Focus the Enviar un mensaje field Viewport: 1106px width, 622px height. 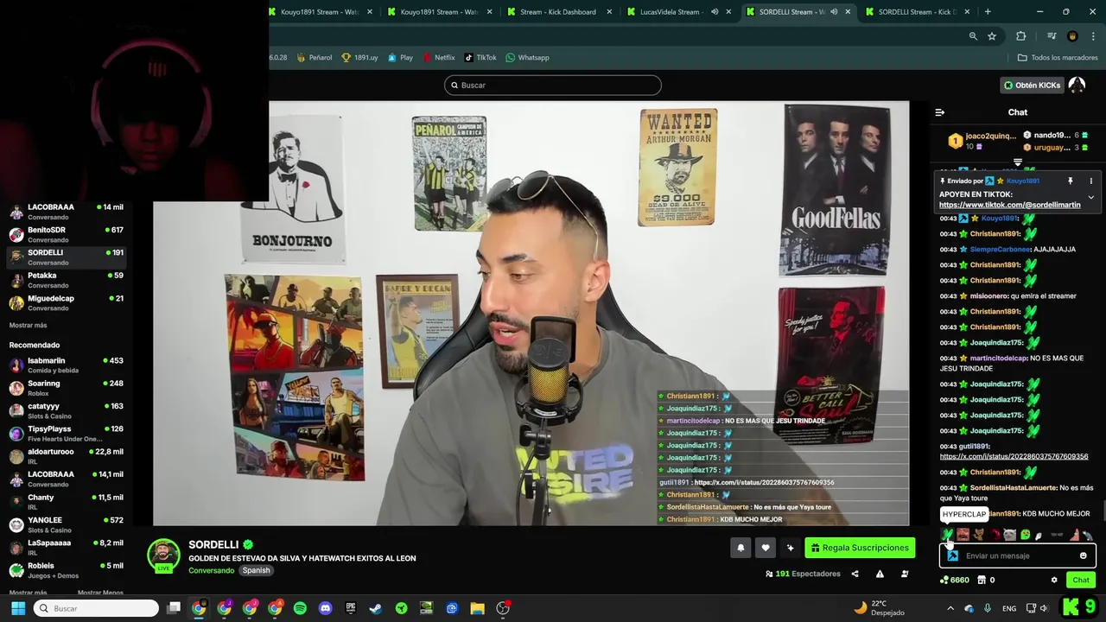point(1018,555)
